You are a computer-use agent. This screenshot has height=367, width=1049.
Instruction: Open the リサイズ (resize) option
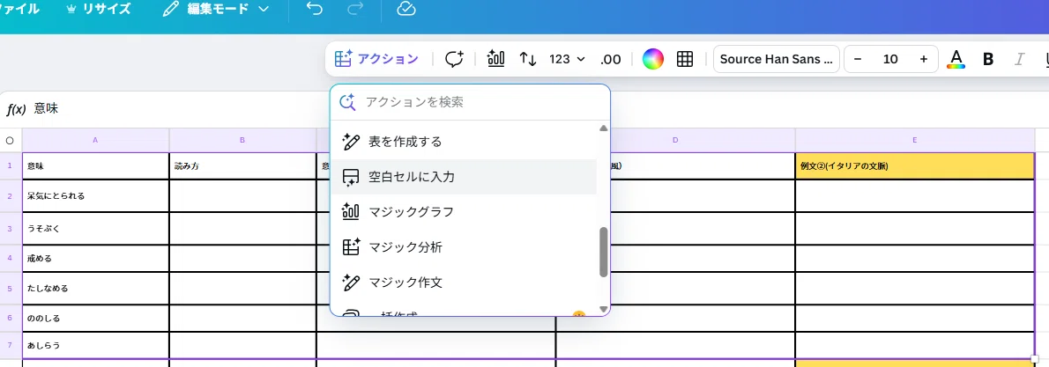tap(99, 10)
